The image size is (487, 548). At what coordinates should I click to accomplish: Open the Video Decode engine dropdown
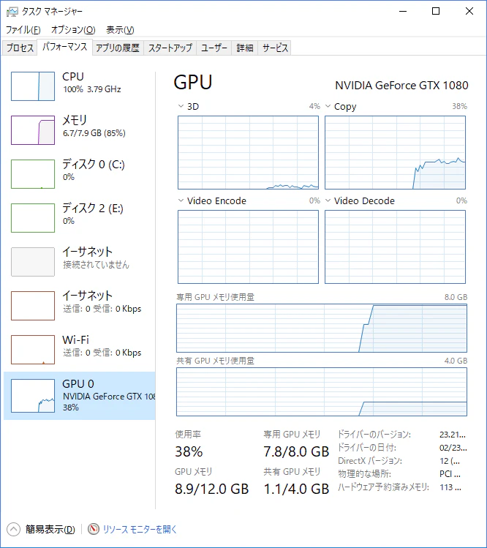pos(328,200)
